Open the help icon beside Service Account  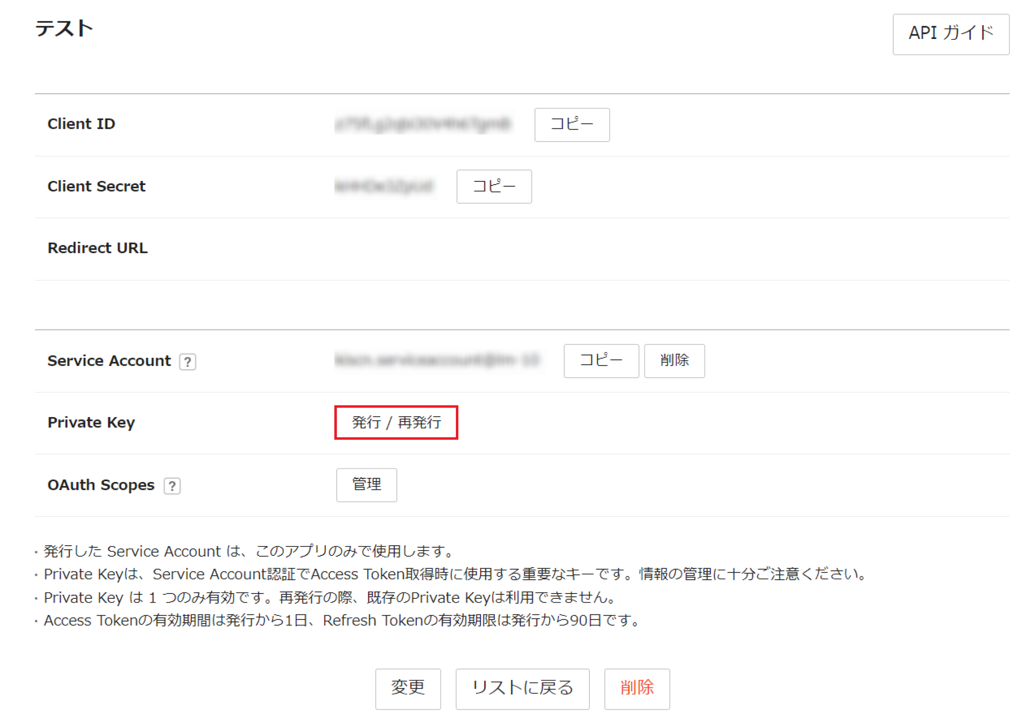pyautogui.click(x=188, y=361)
